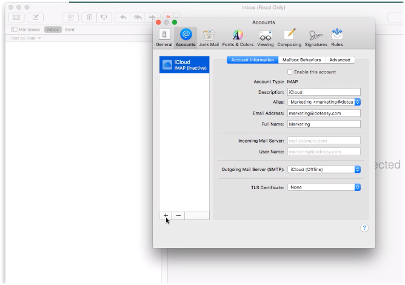Open the TLS Certificate dropdown
The height and width of the screenshot is (285, 405).
(324, 187)
